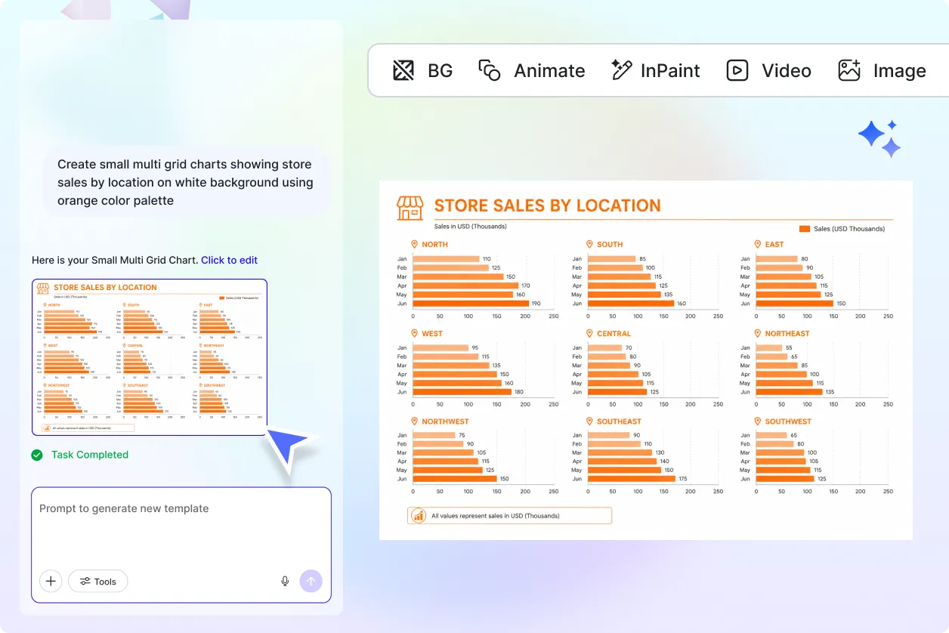Image resolution: width=949 pixels, height=633 pixels.
Task: Open the generated chart thumbnail
Action: click(150, 357)
